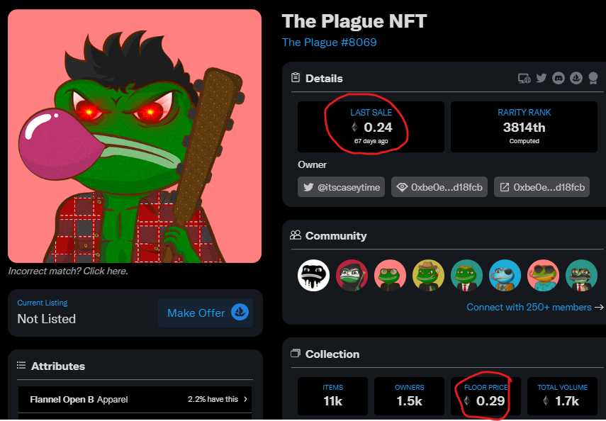Click Incorrect match? Click here link
Image resolution: width=606 pixels, height=421 pixels.
[68, 271]
